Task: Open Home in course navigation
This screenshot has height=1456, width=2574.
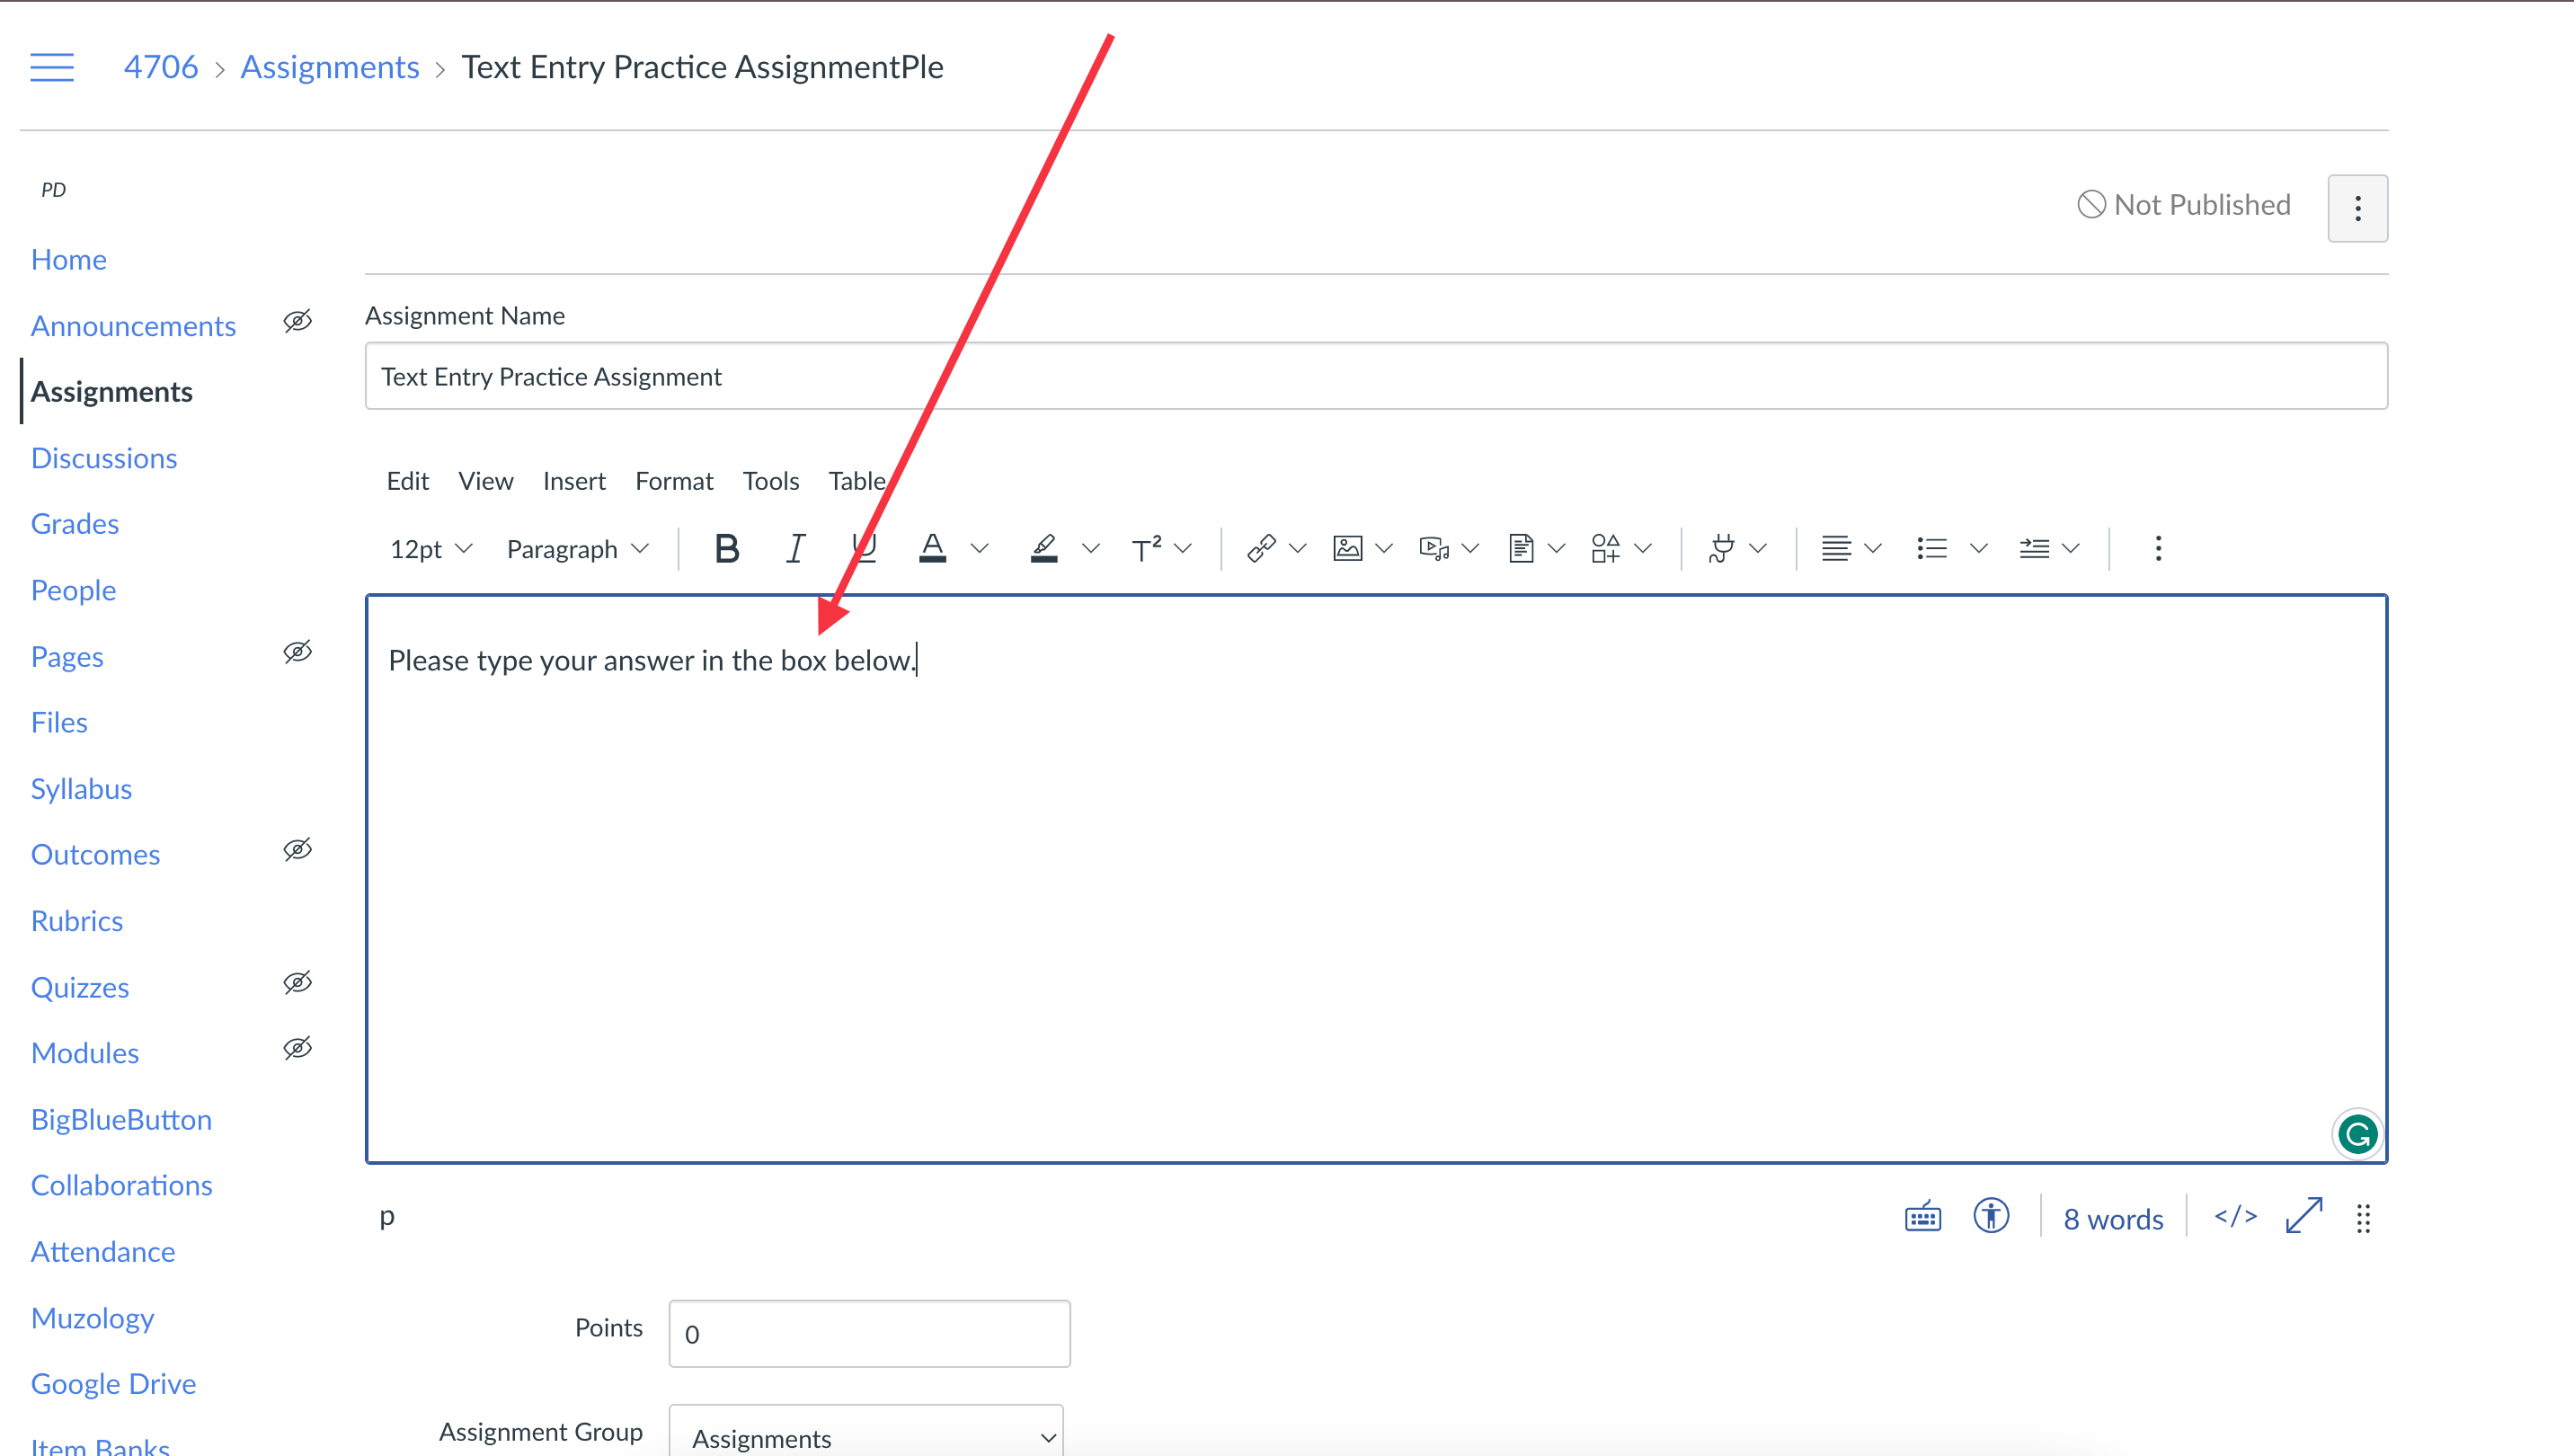Action: coord(69,260)
